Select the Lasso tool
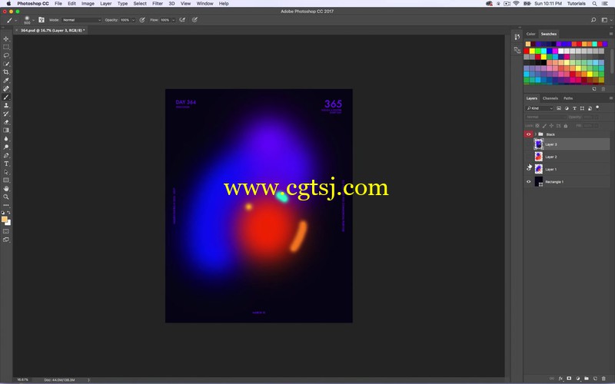 tap(6, 55)
